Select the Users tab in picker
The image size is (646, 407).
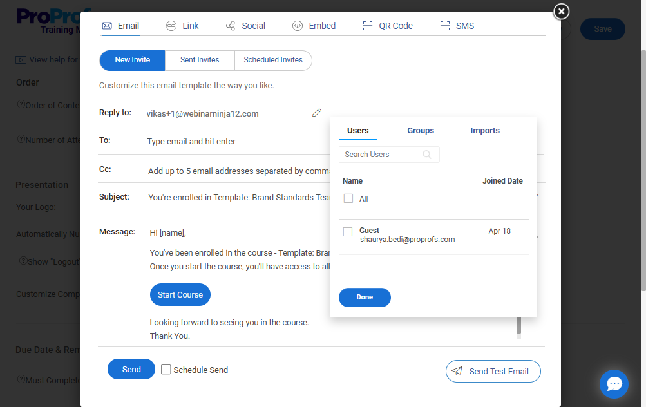pos(357,131)
